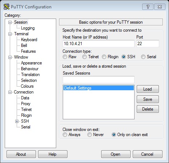Click the PuTTY icon in title bar
The width and height of the screenshot is (169, 163).
click(7, 7)
